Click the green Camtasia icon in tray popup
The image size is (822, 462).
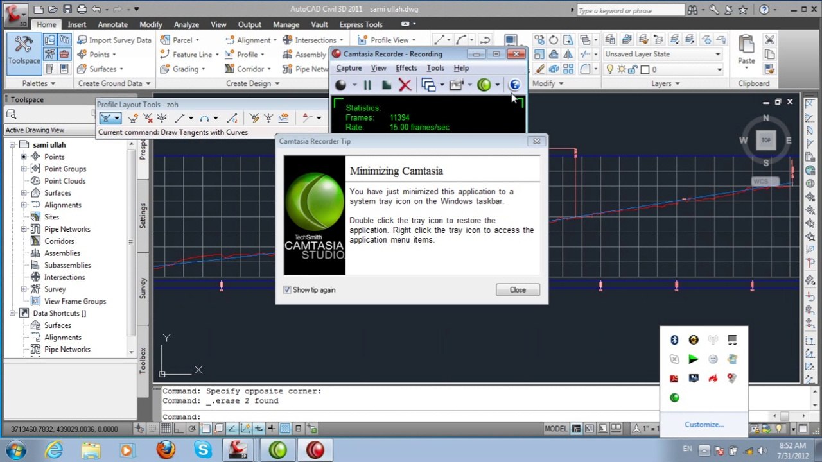674,398
